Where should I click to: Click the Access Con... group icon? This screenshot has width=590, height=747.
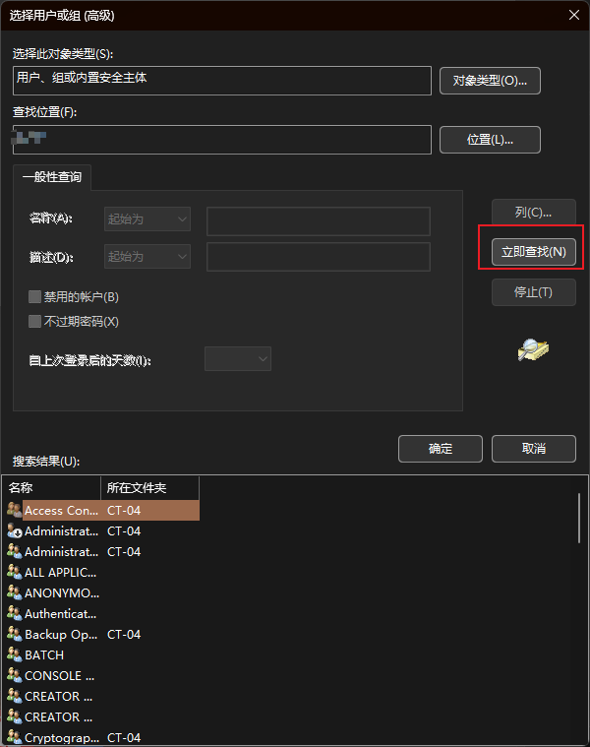pyautogui.click(x=15, y=510)
